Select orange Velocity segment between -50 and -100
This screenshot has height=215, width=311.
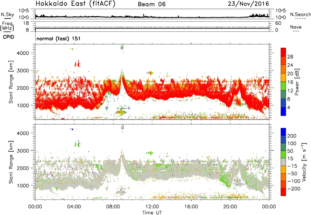click(x=283, y=177)
